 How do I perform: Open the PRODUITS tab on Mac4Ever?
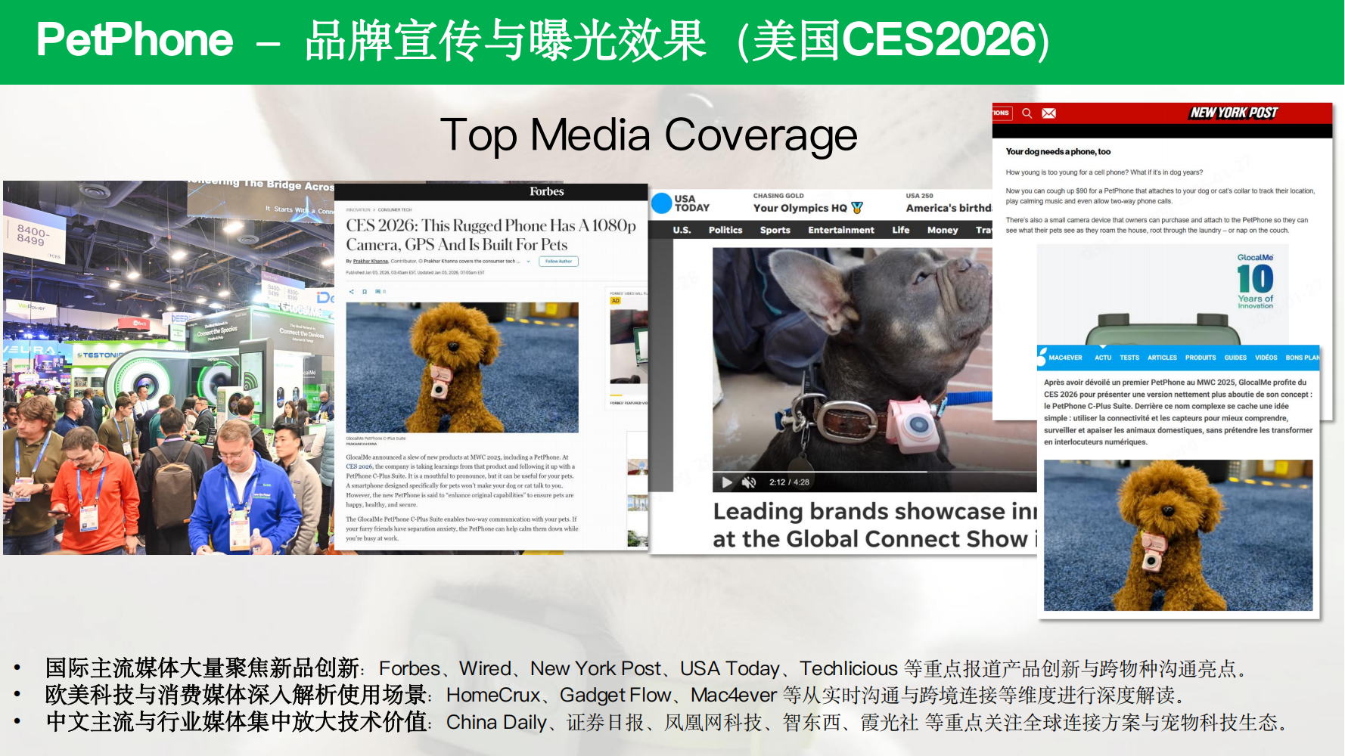click(x=1201, y=358)
